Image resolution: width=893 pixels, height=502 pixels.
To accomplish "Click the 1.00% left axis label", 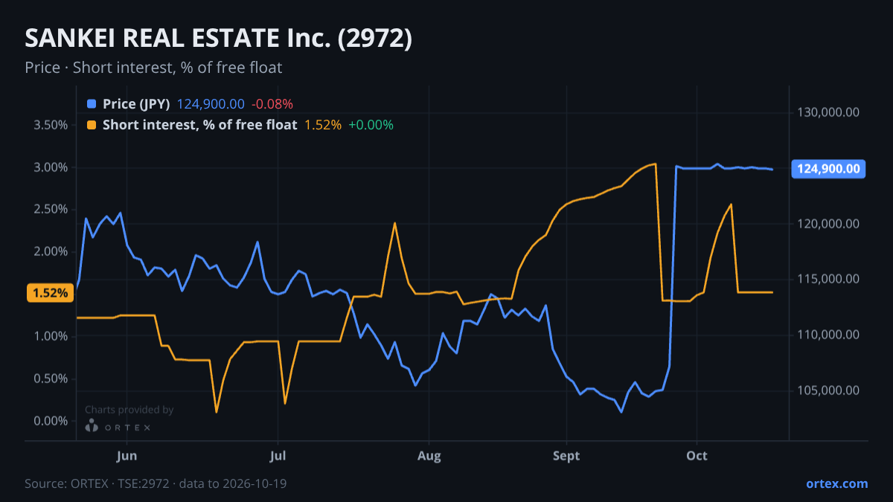I will pyautogui.click(x=51, y=336).
